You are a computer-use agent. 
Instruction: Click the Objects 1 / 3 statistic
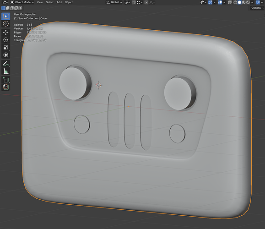pos(23,25)
